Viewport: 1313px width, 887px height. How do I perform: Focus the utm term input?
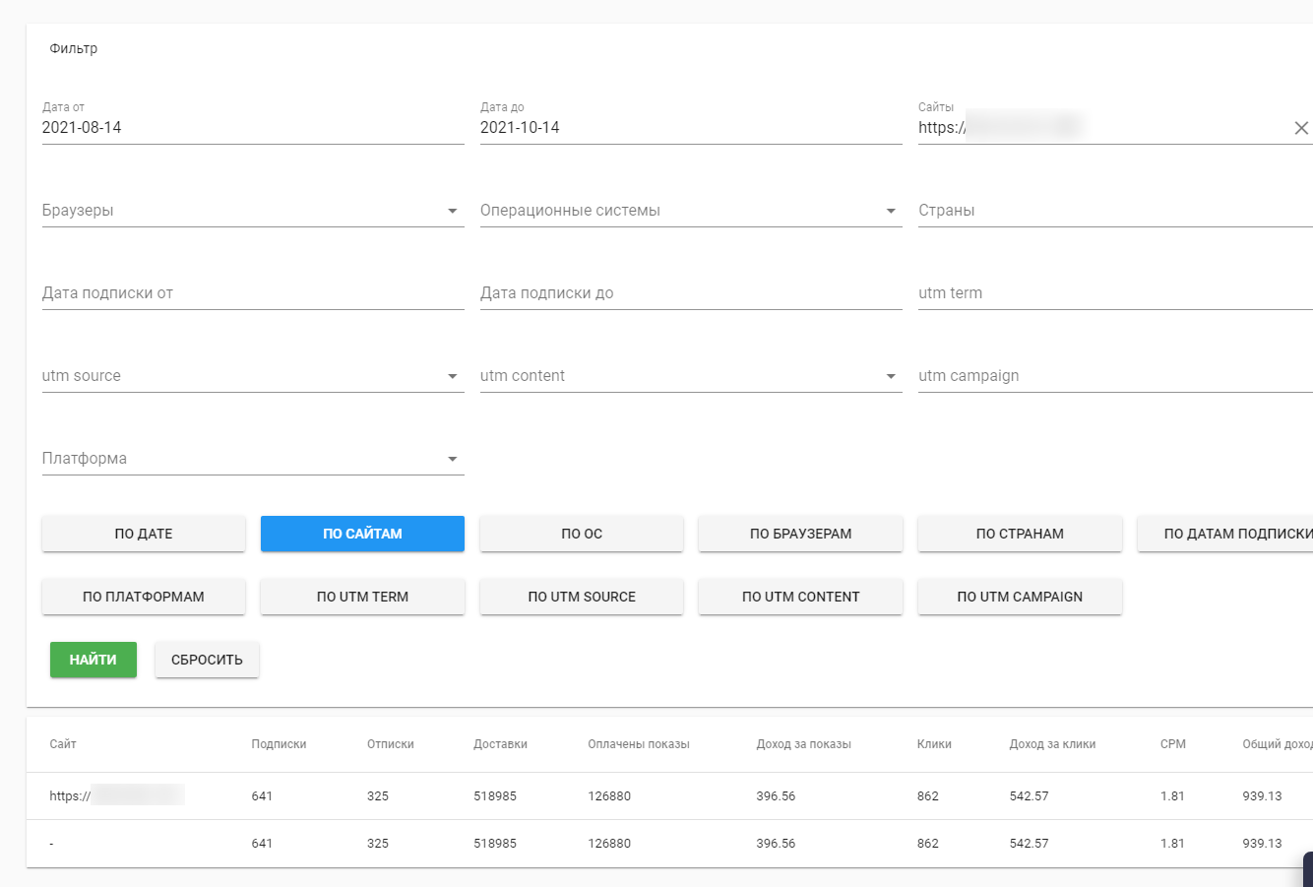[1114, 293]
